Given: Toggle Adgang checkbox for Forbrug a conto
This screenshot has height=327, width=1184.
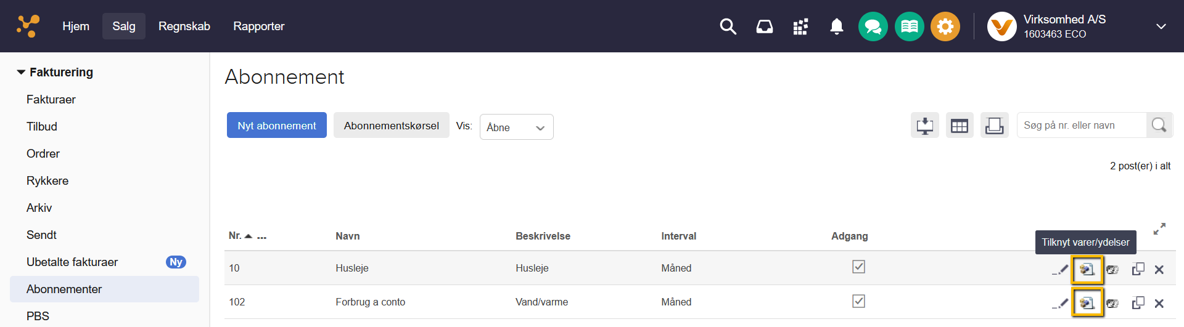Looking at the screenshot, I should point(858,301).
